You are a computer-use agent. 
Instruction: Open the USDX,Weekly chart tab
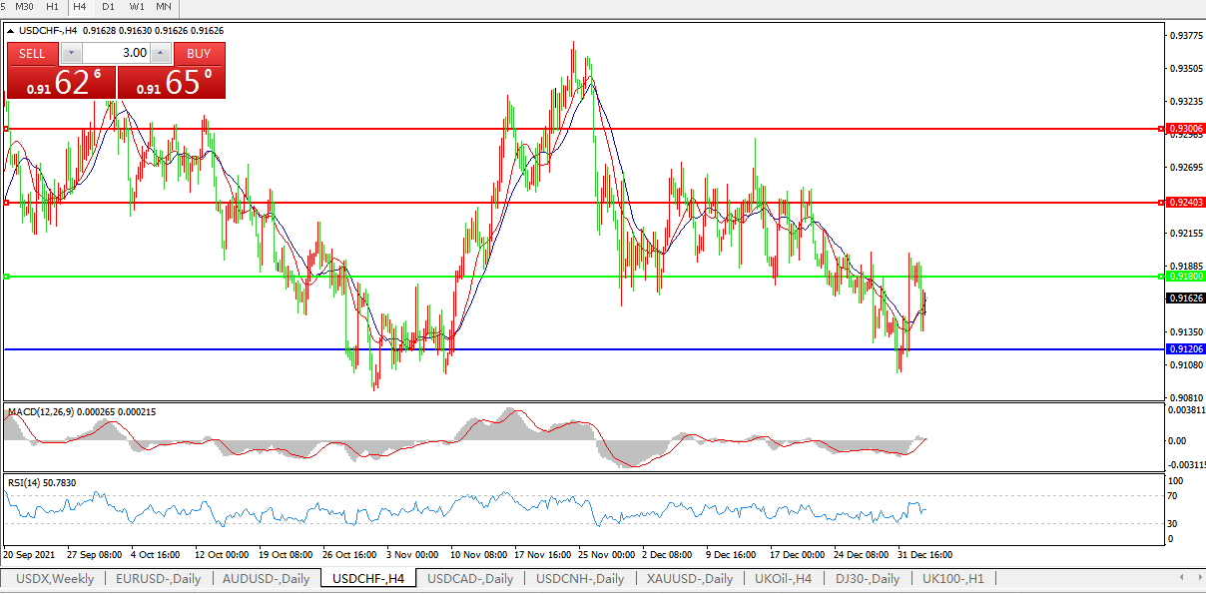[x=55, y=579]
